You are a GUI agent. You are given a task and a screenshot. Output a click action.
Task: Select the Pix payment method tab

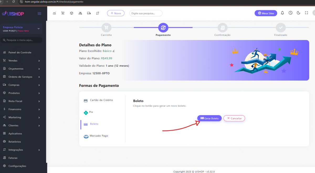[91, 112]
